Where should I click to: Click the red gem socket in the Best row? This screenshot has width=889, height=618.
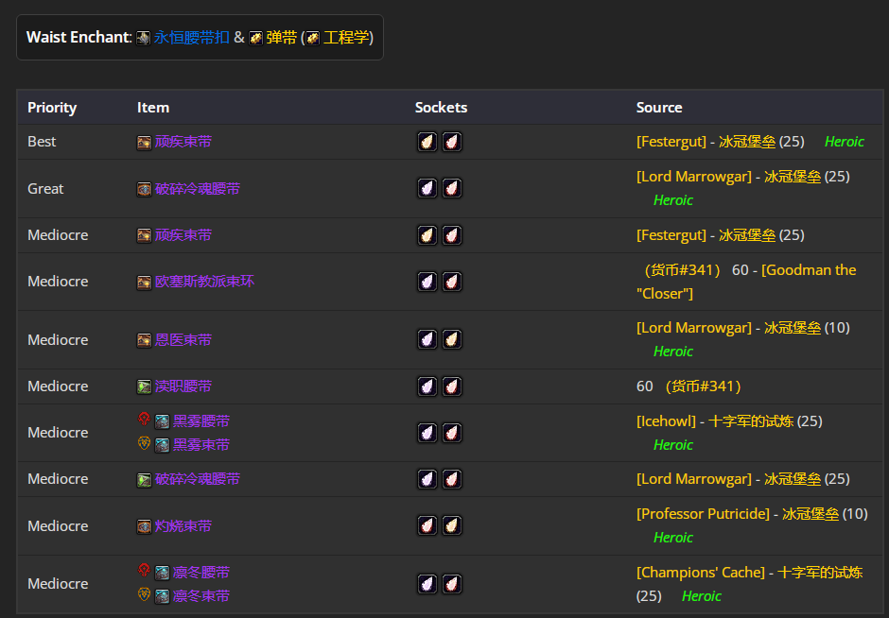click(x=452, y=142)
